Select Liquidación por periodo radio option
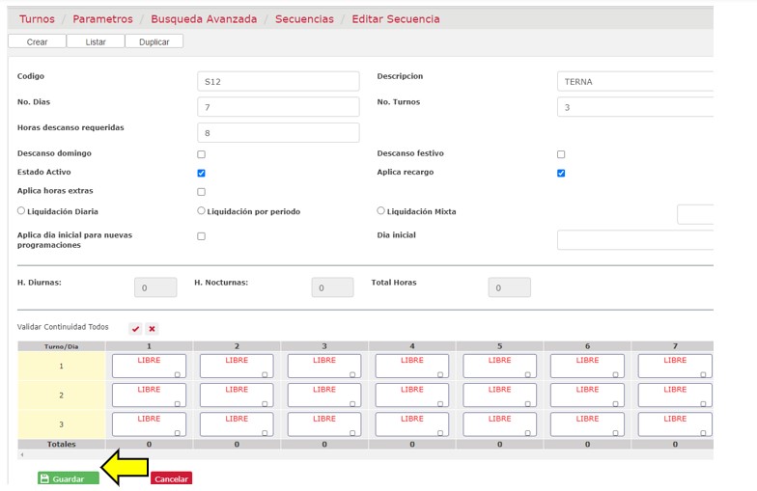 coord(201,210)
